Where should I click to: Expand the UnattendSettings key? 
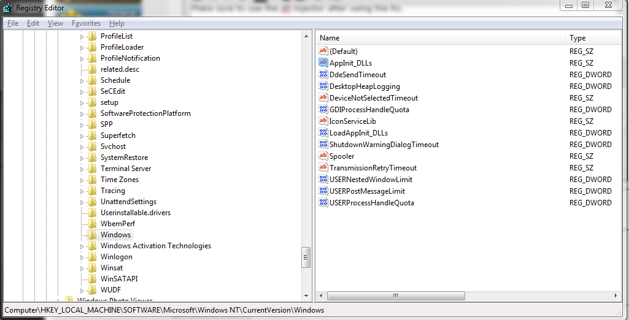[82, 202]
